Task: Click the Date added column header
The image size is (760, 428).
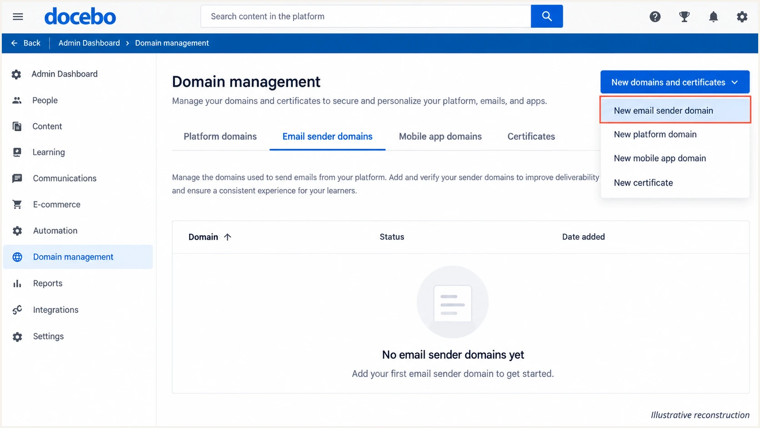Action: tap(583, 237)
